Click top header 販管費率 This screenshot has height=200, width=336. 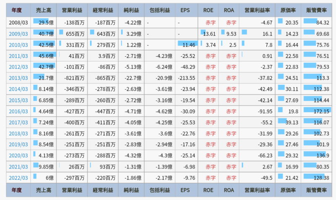[317, 10]
